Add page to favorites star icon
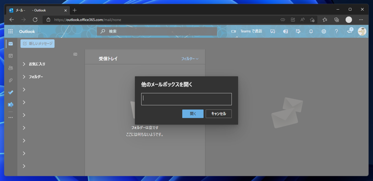The width and height of the screenshot is (373, 181). pos(312,20)
